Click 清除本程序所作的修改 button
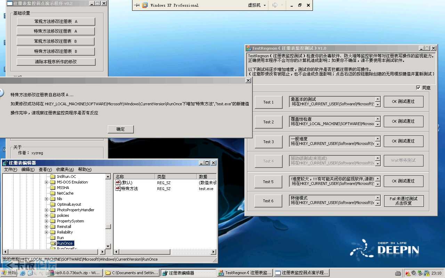Screen dimensions: 445x278 (56, 62)
